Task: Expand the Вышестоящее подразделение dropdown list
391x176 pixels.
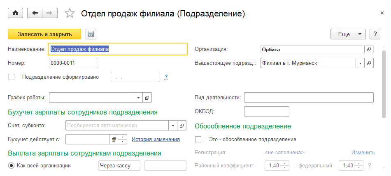Action: tap(360, 63)
